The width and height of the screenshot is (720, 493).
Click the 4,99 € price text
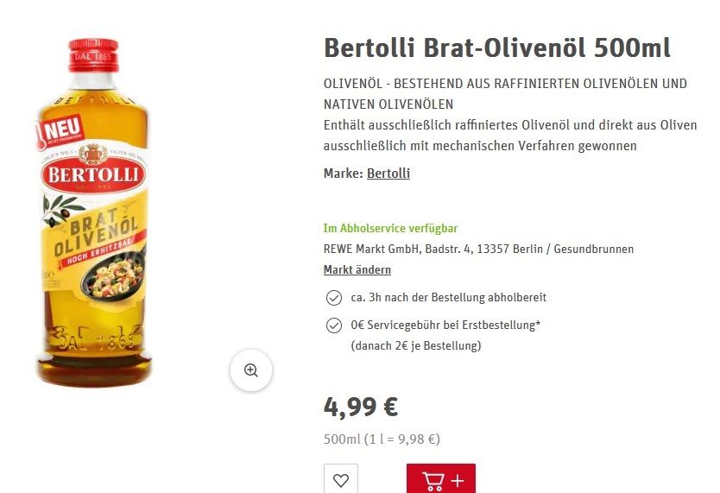click(x=361, y=407)
